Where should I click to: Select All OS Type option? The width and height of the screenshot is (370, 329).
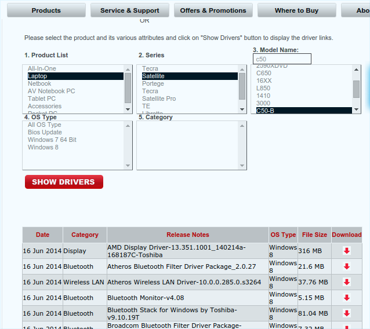[x=75, y=125]
